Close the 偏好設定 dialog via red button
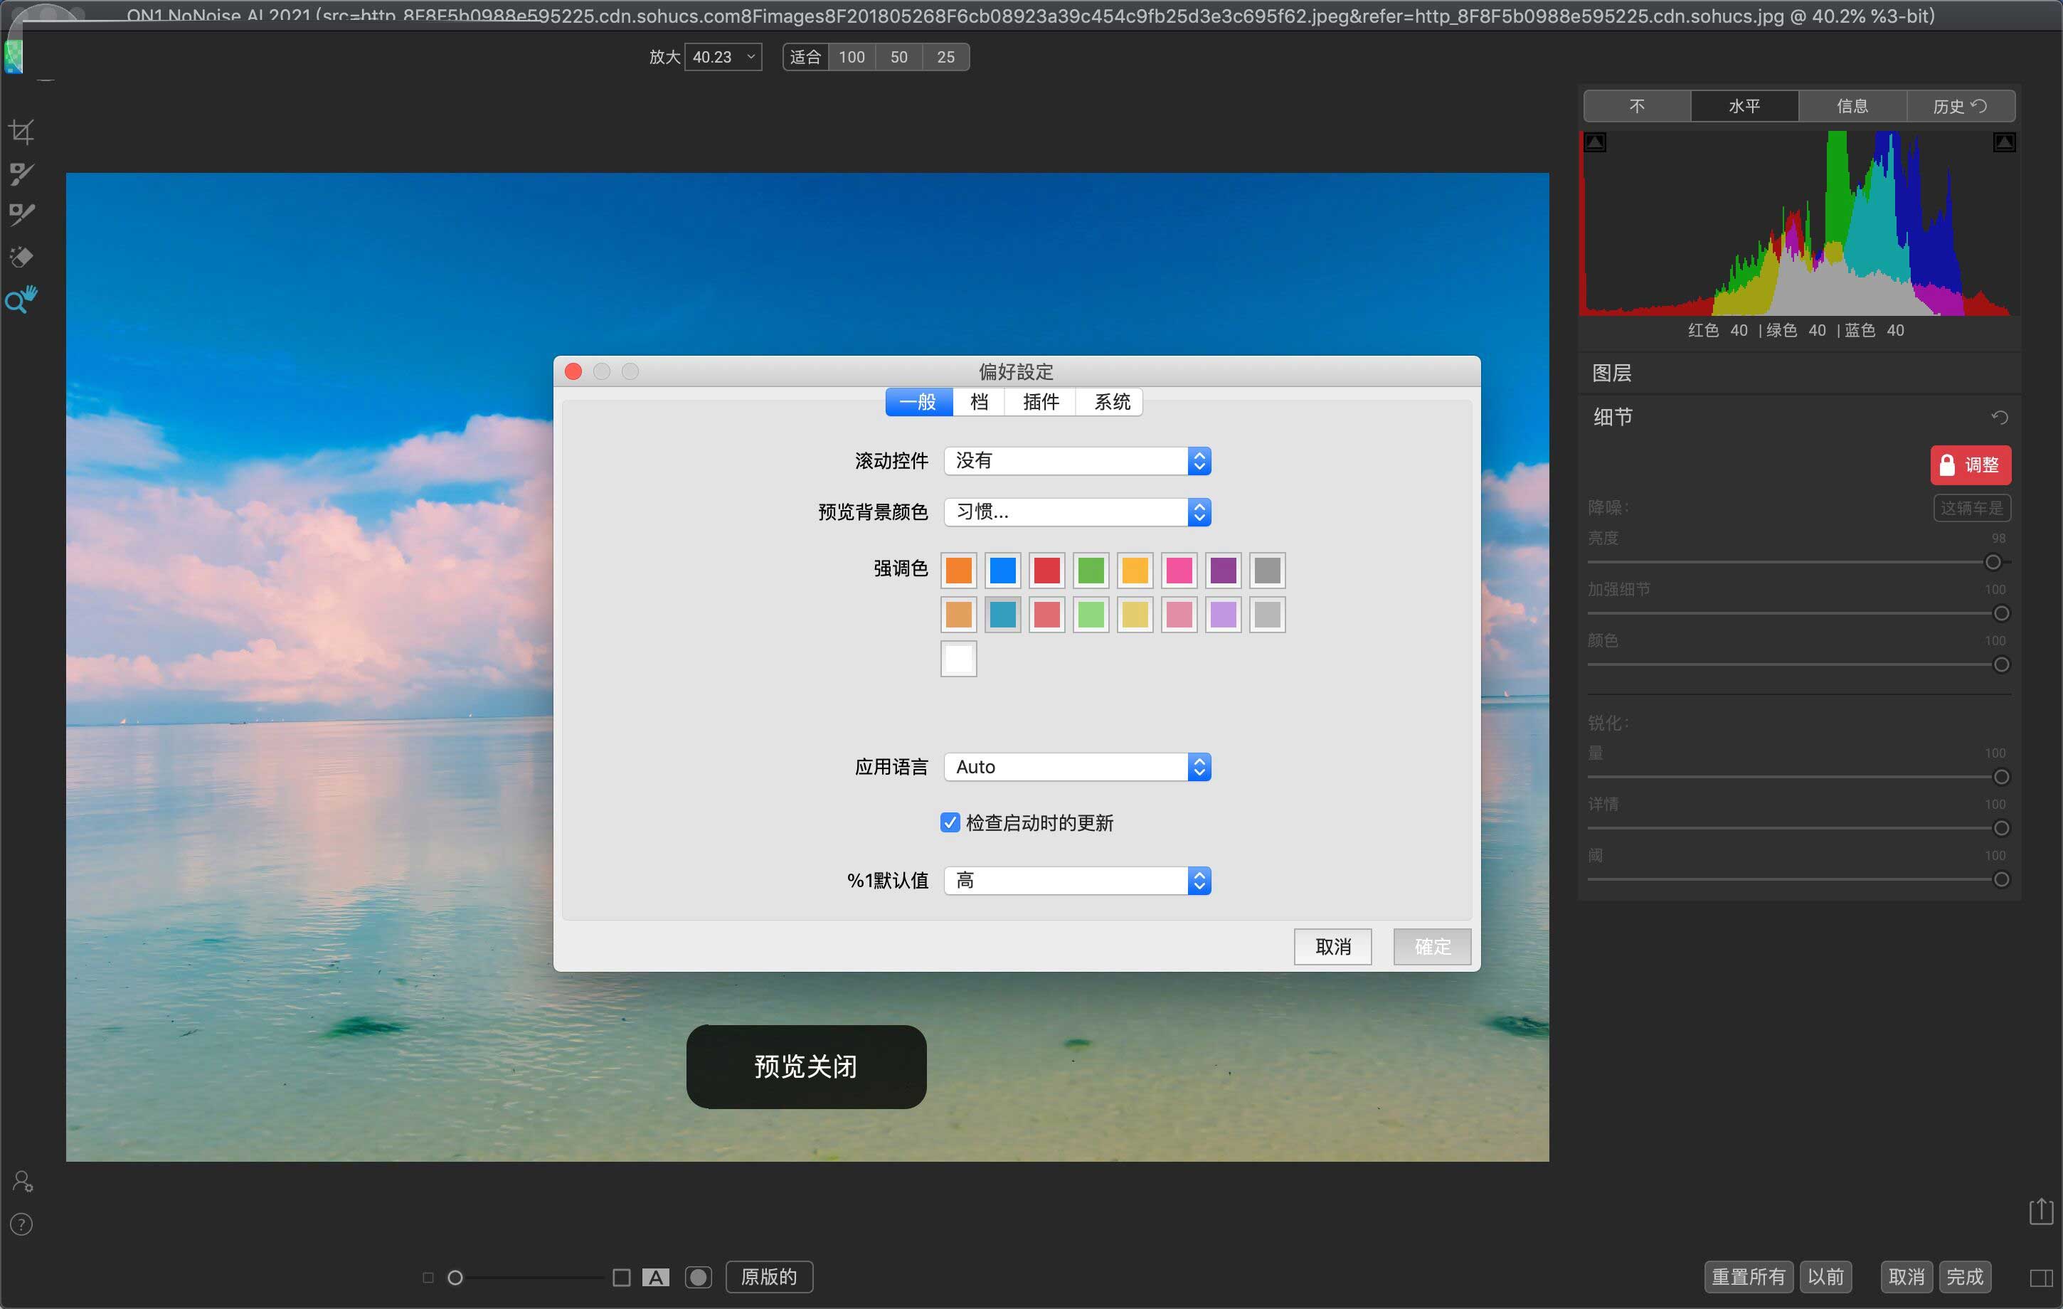Viewport: 2063px width, 1309px height. (x=574, y=371)
